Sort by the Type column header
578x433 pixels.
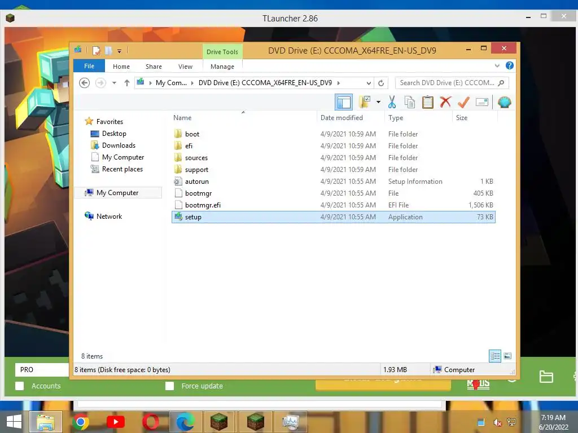pyautogui.click(x=396, y=118)
